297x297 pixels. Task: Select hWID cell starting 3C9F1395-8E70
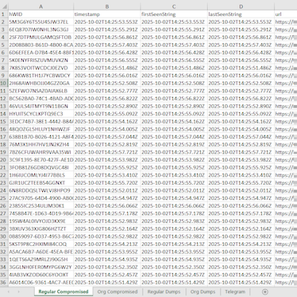(40, 160)
